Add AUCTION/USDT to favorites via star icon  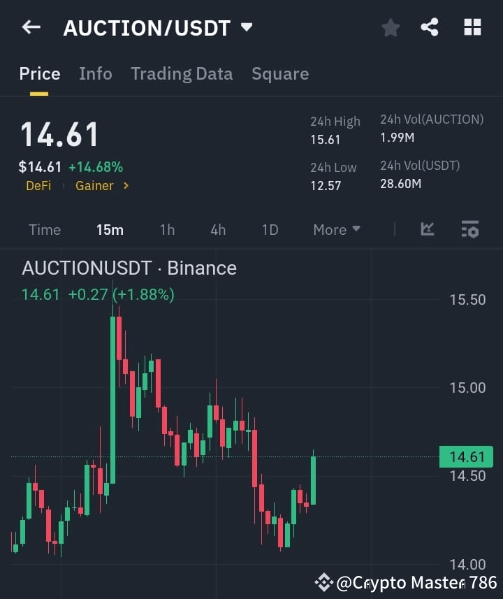391,27
